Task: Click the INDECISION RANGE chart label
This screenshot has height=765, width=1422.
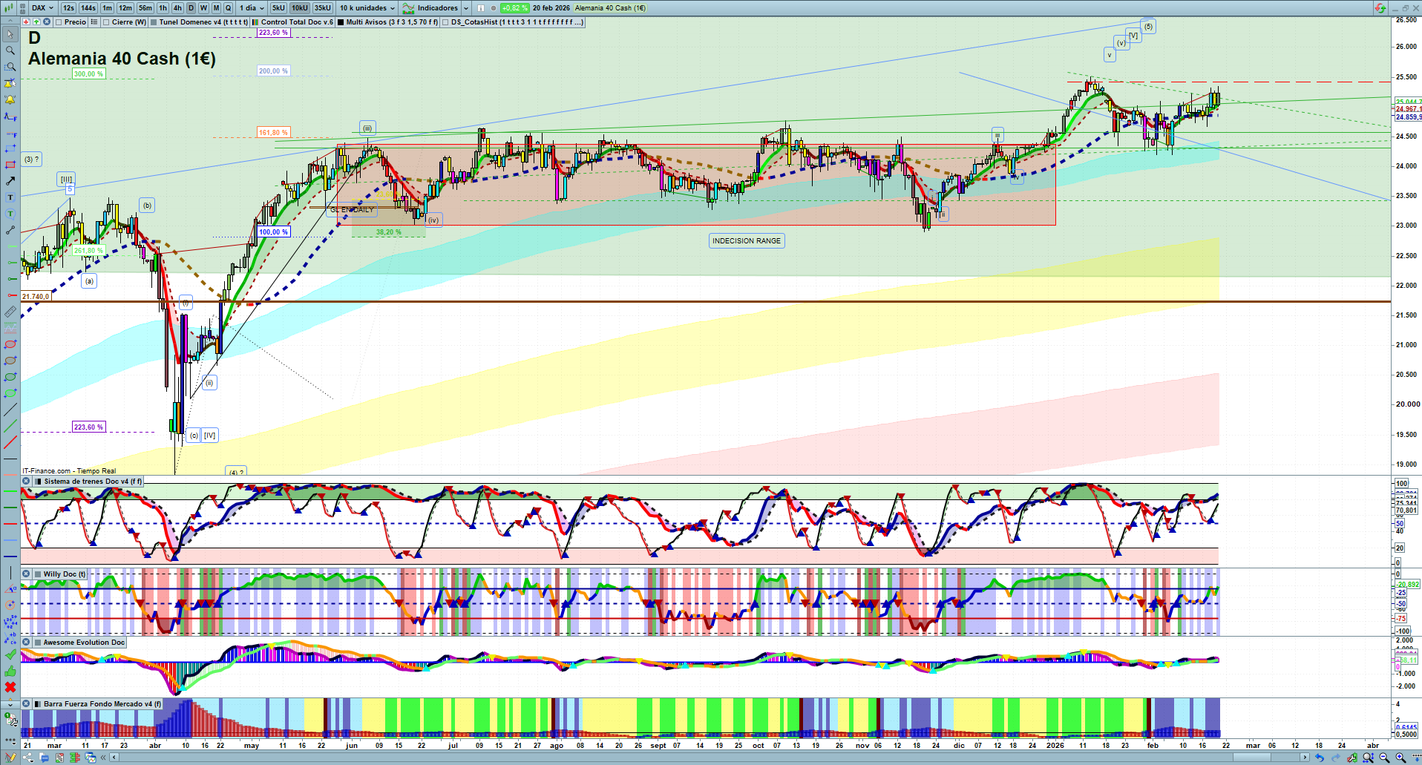Action: click(746, 240)
